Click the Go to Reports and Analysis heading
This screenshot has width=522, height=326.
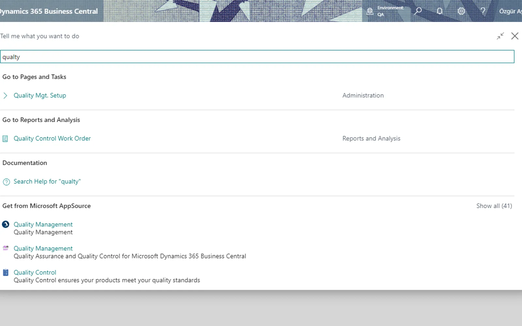pyautogui.click(x=41, y=120)
